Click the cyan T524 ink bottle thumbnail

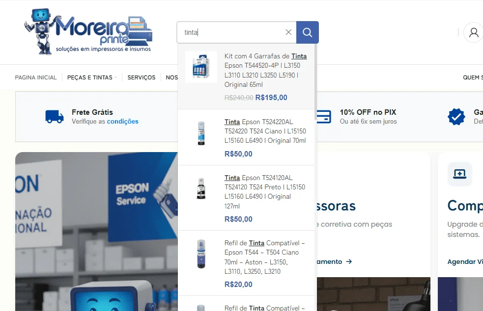[201, 133]
